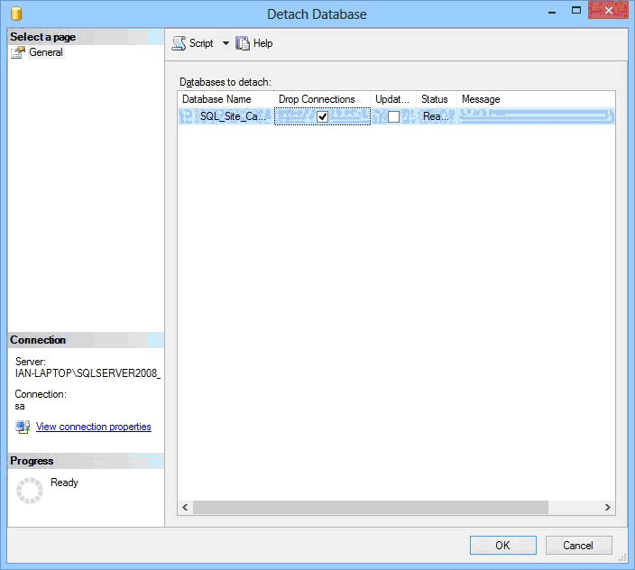Click the Ready progress spinner icon
Screen dimensions: 635x570
(x=30, y=491)
